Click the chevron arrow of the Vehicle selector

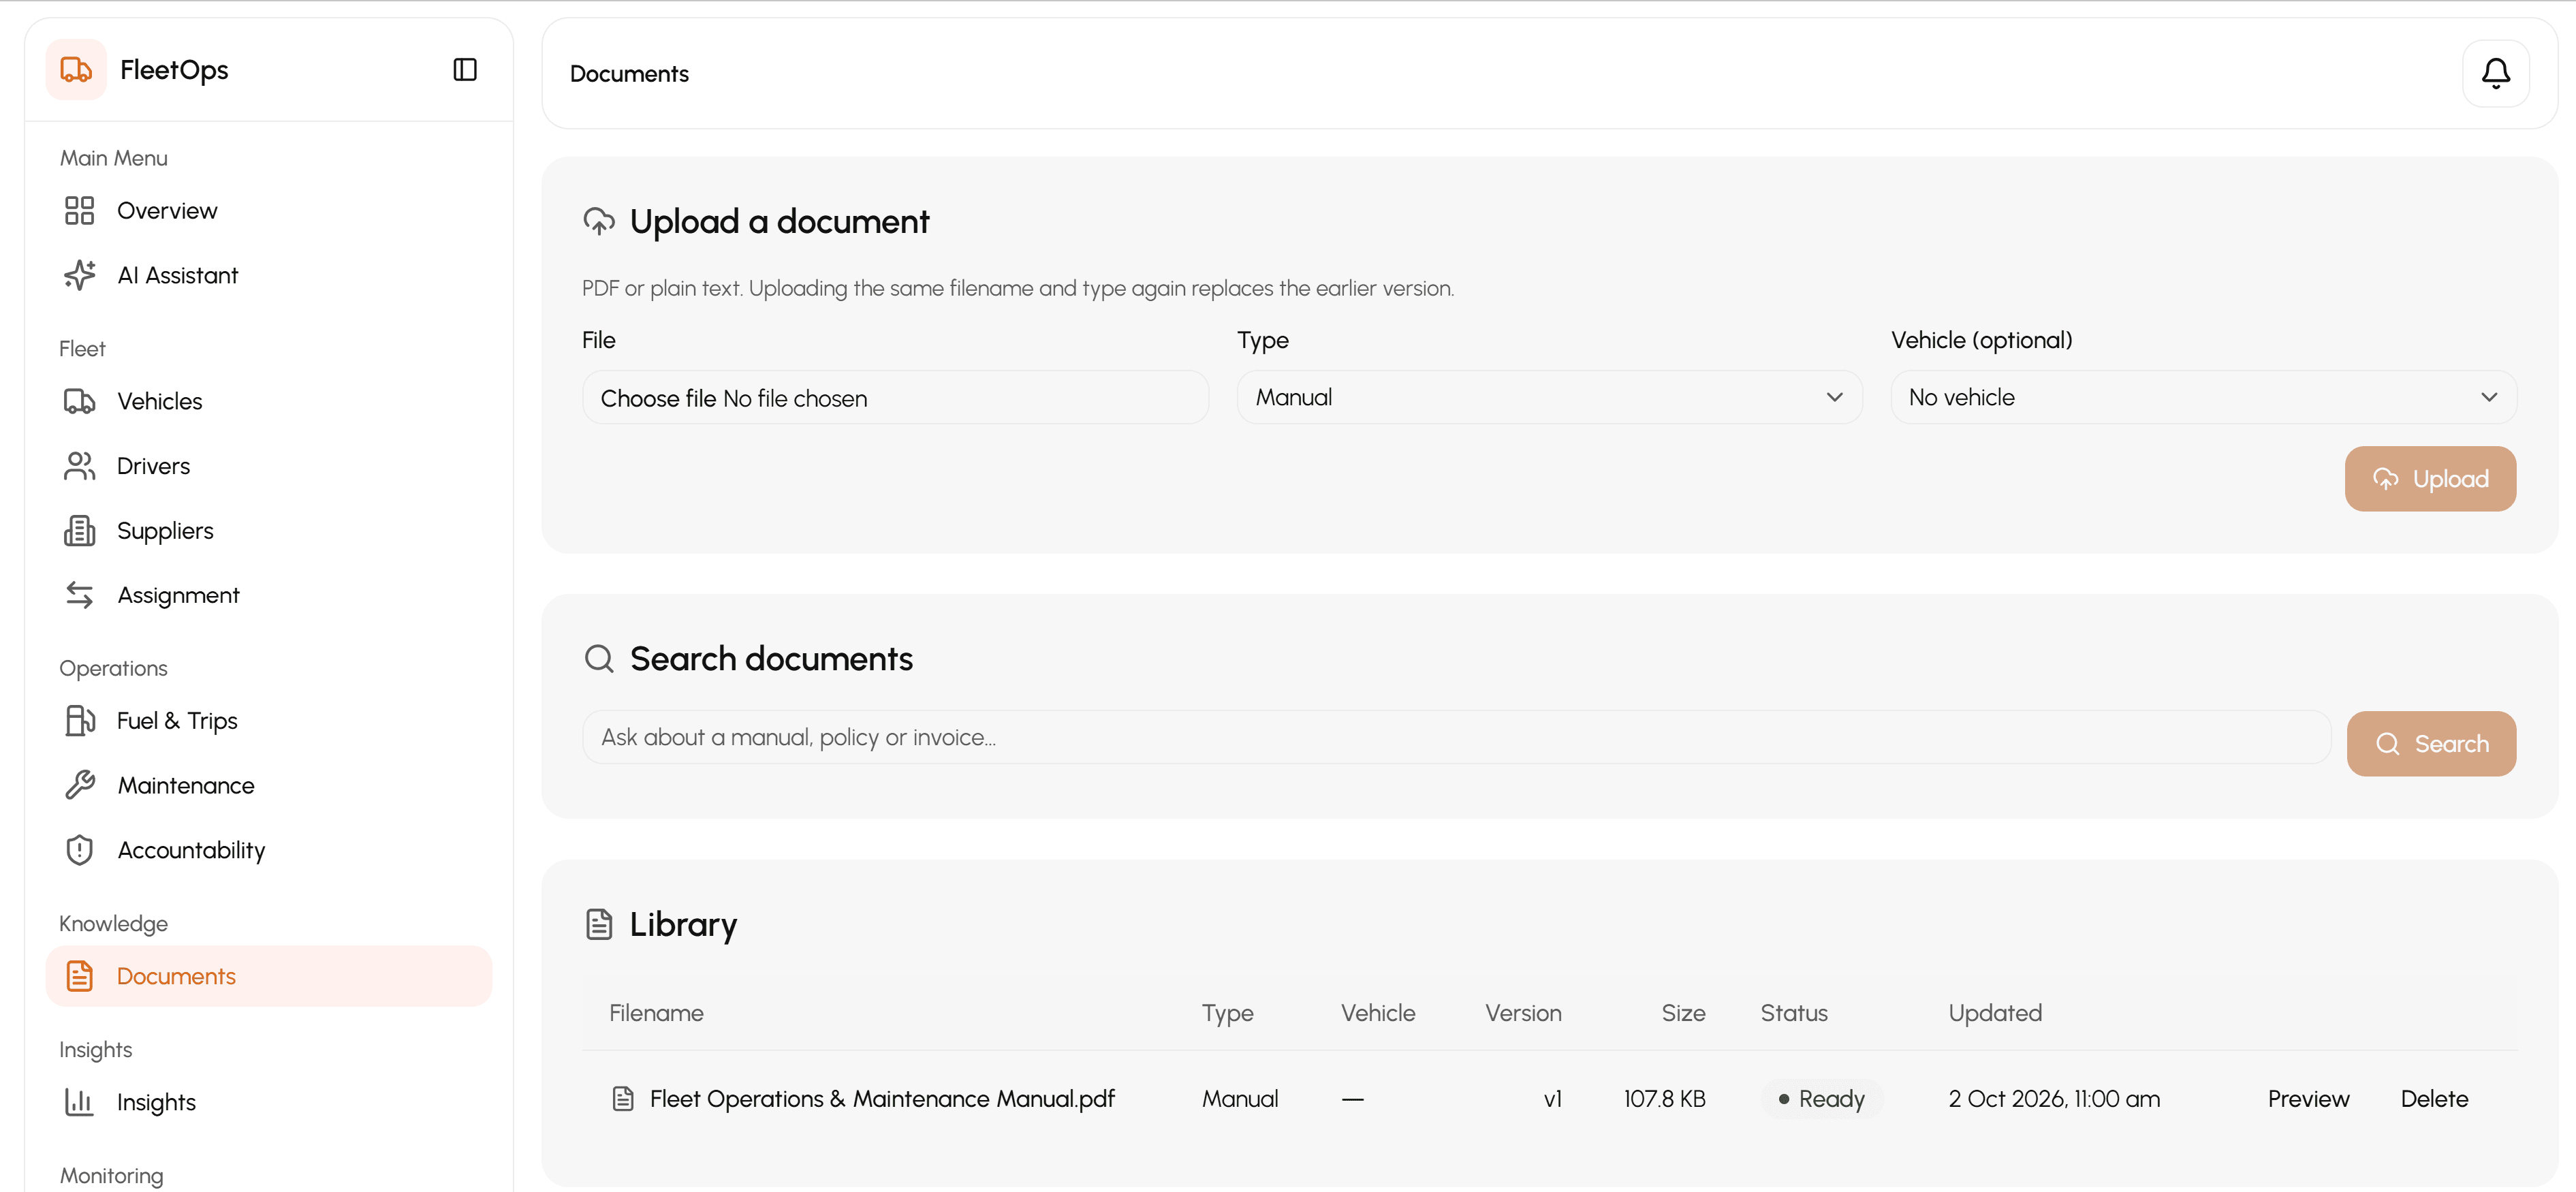click(2489, 397)
